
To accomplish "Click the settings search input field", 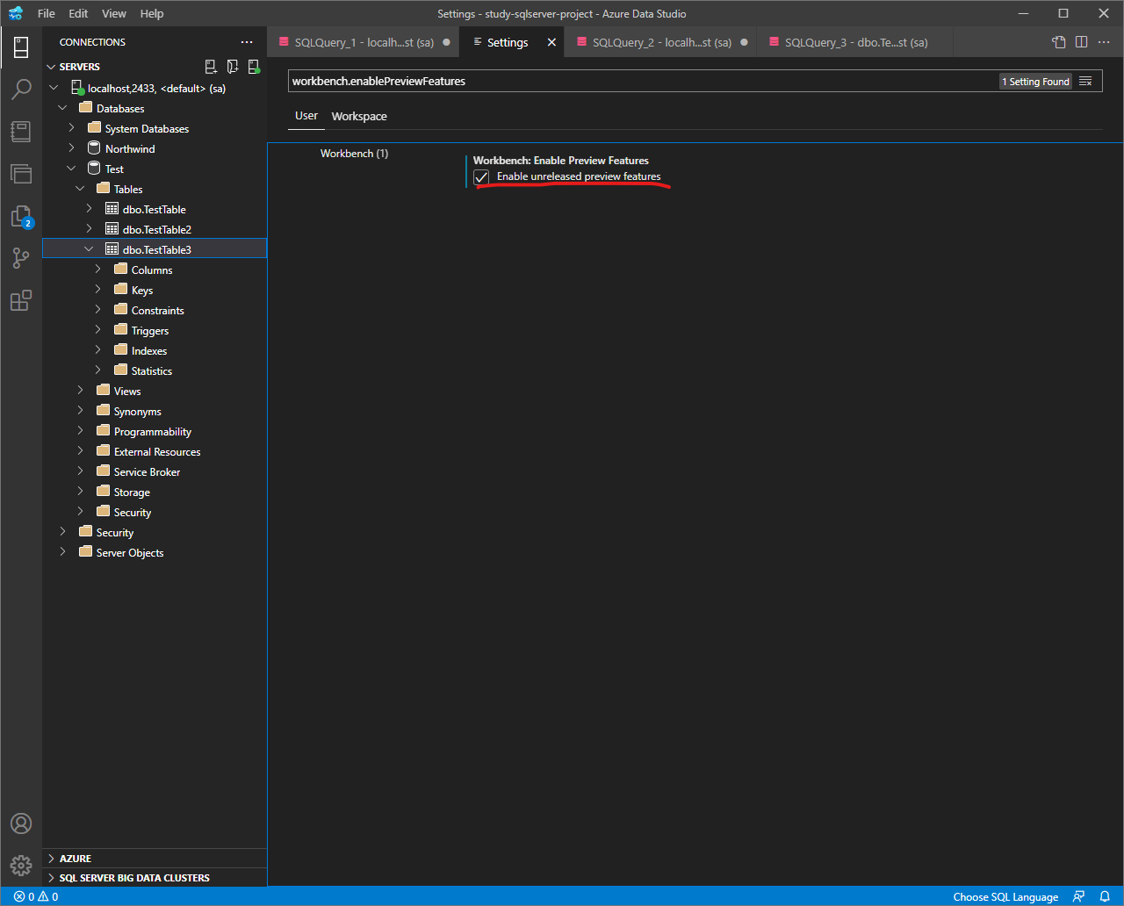I will pos(641,81).
